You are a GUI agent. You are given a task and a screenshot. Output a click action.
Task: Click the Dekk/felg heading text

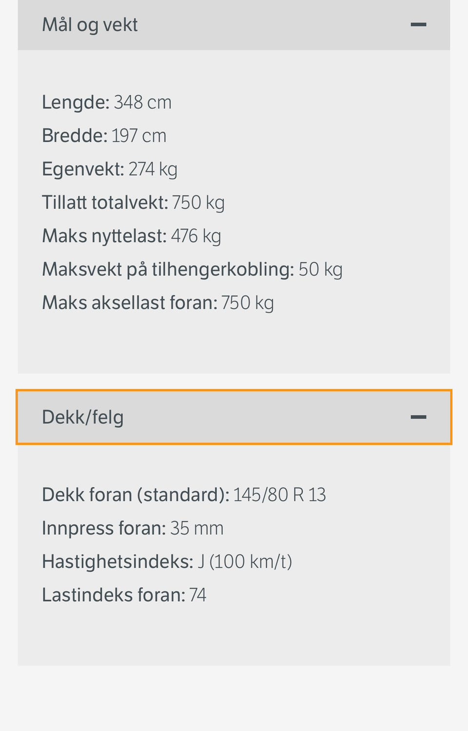[x=83, y=417]
